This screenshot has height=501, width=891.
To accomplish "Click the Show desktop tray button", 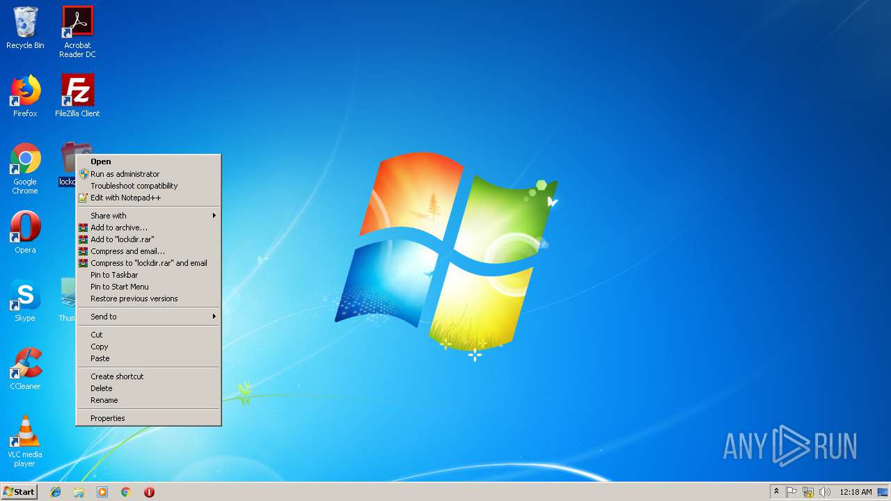I will coord(883,492).
